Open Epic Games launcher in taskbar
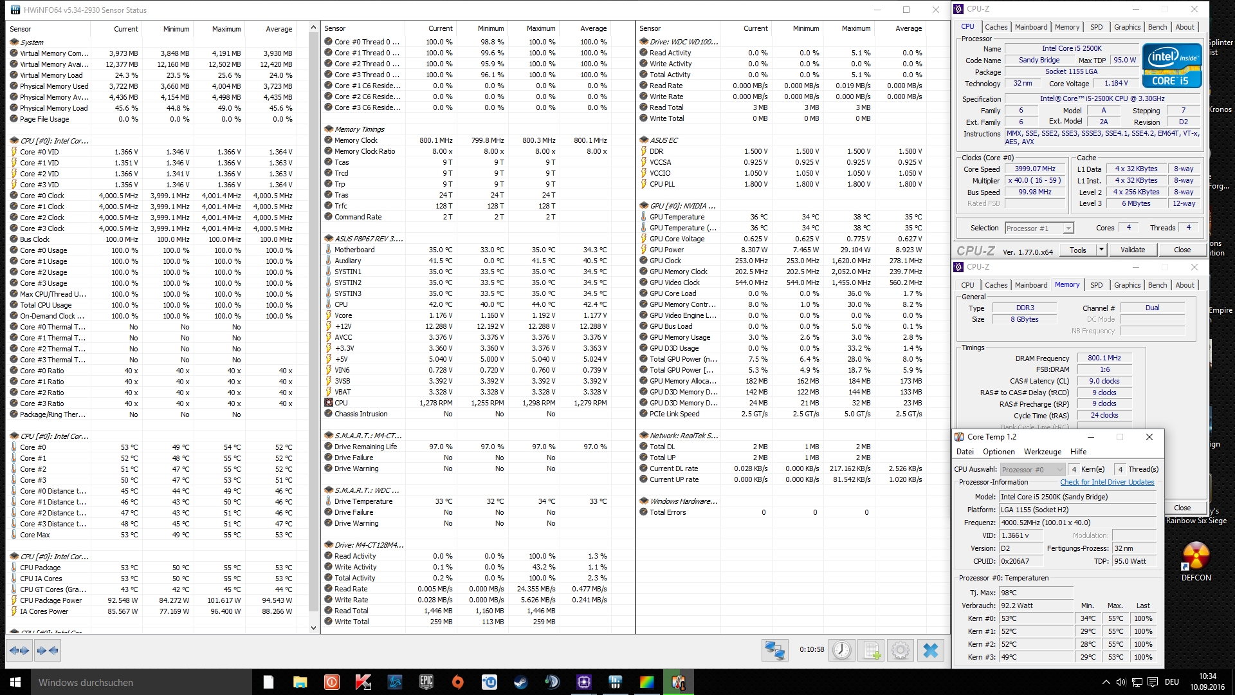This screenshot has height=695, width=1235. click(426, 682)
